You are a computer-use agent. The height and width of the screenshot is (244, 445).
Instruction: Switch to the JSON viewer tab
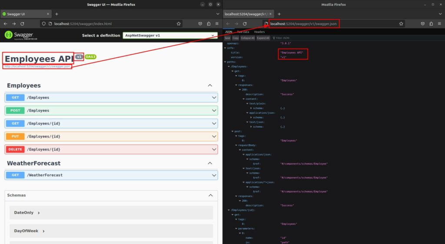click(229, 32)
